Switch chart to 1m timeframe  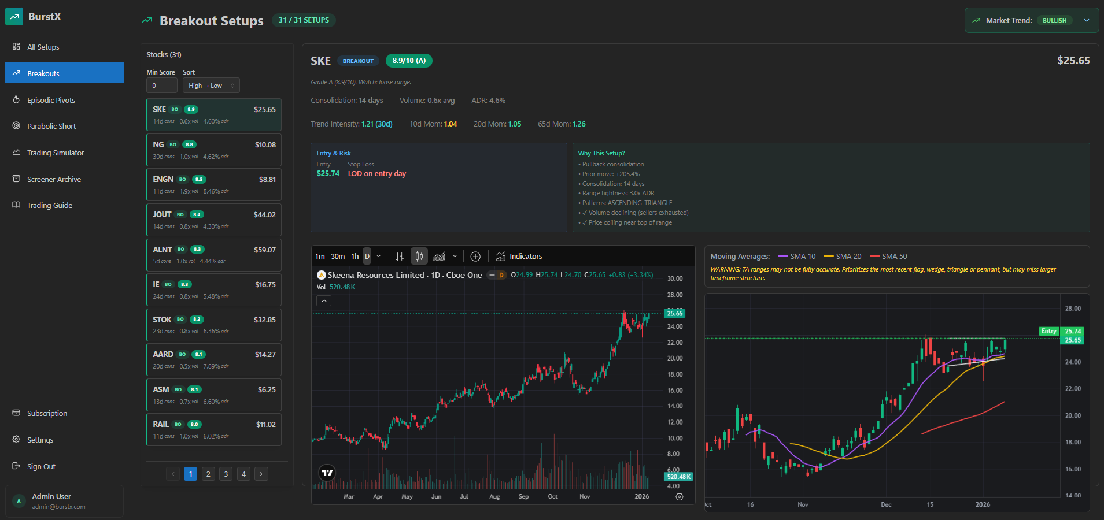(320, 257)
